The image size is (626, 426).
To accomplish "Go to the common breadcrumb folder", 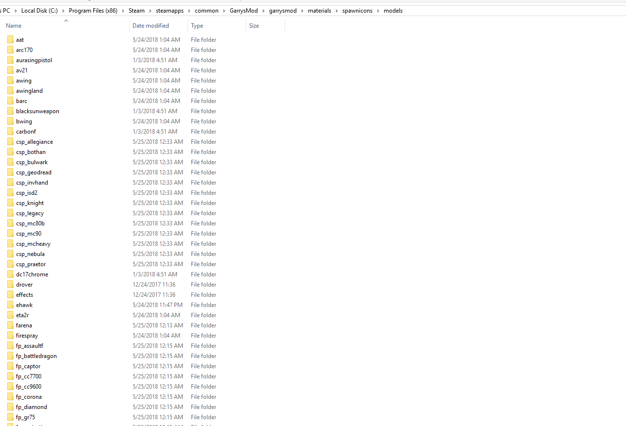I will click(207, 11).
